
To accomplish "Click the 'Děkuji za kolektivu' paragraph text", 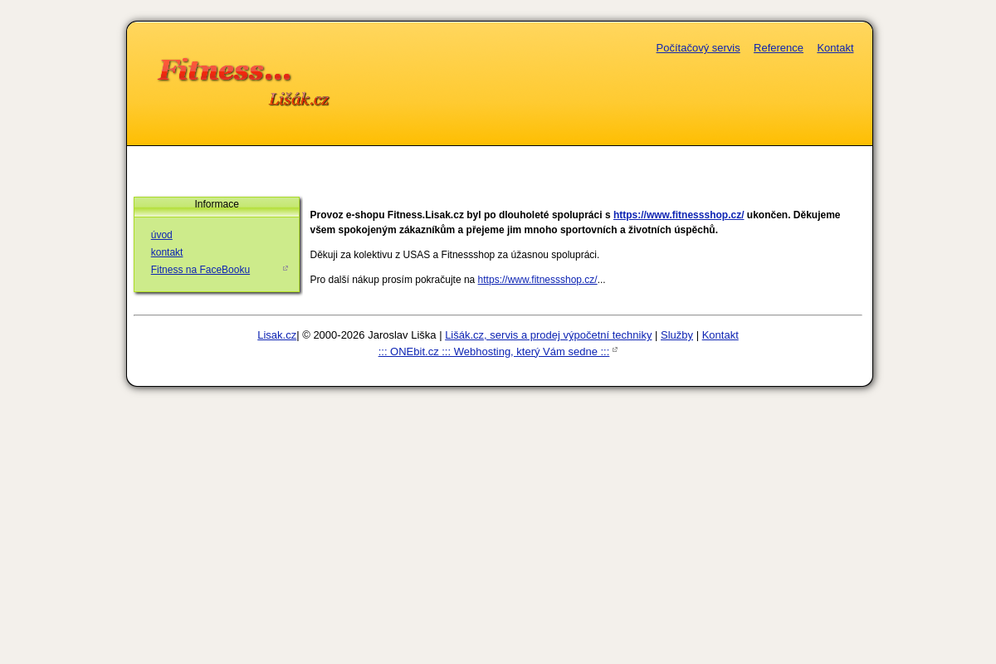I will [x=454, y=255].
